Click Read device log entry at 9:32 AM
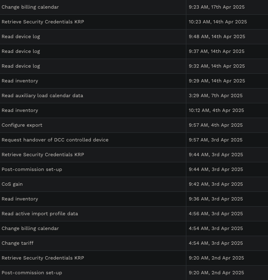Image resolution: width=268 pixels, height=280 pixels. pos(134,66)
